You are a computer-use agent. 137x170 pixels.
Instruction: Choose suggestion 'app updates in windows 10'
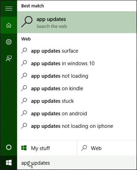(77, 63)
